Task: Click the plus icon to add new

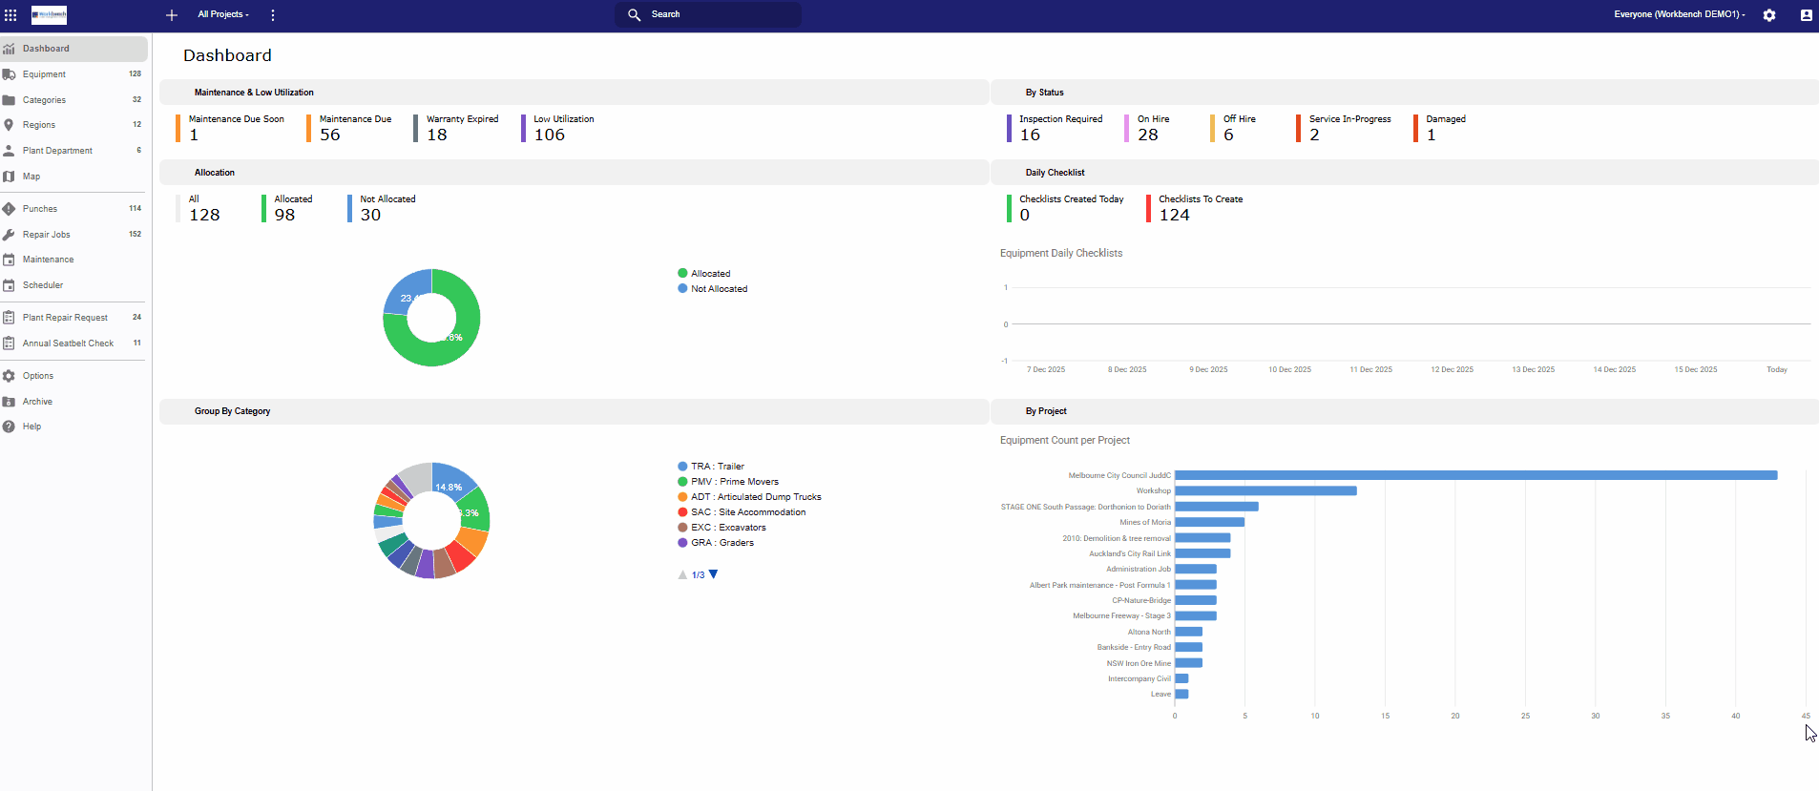Action: pyautogui.click(x=172, y=15)
